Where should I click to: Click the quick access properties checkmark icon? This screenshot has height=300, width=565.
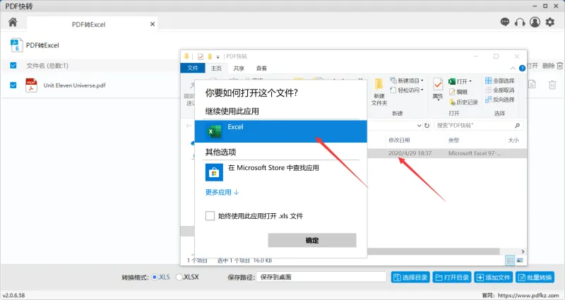(x=201, y=56)
